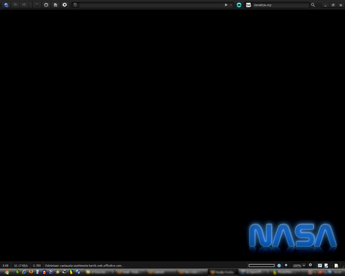Switch to the folder window taskbar button
The width and height of the screenshot is (345, 276).
pyautogui.click(x=99, y=272)
